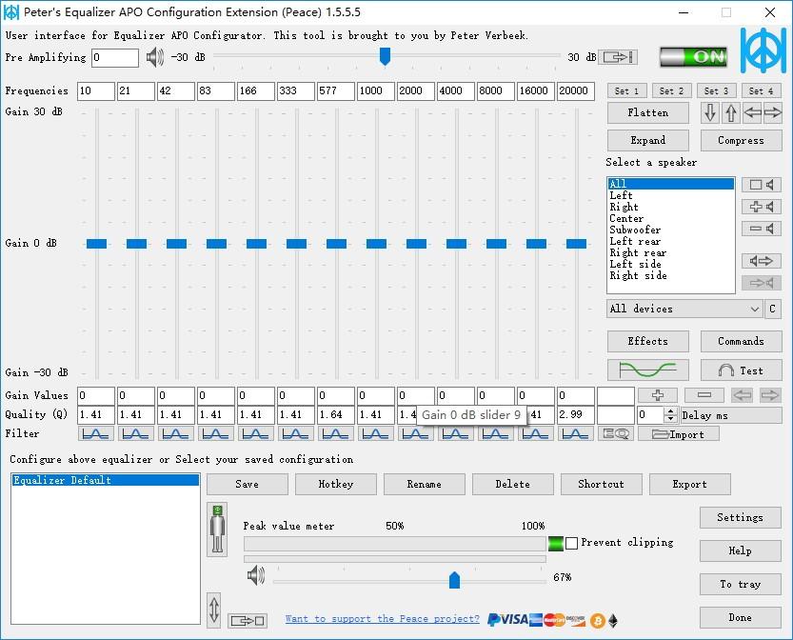
Task: Save the current configuration
Action: tap(248, 484)
